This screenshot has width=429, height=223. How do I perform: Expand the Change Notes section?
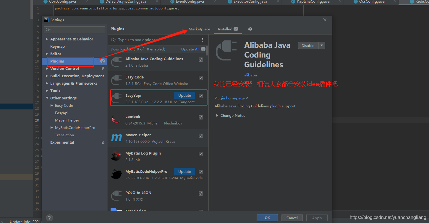217,116
